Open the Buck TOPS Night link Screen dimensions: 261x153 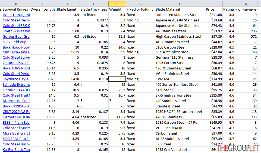[x=16, y=68]
